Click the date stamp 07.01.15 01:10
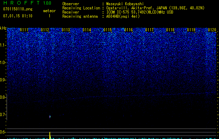219x139 pixels. pos(18,16)
